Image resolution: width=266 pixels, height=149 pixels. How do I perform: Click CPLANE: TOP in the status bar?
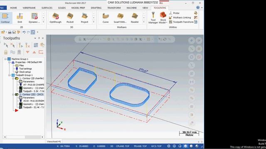pos(123,146)
